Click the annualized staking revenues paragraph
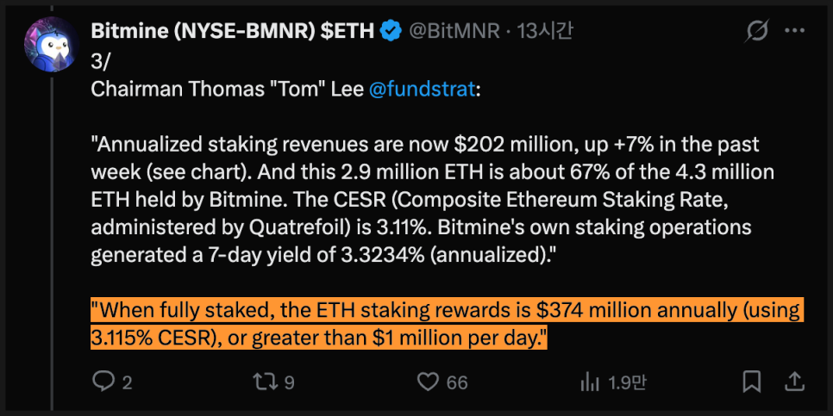The image size is (833, 416). pyautogui.click(x=423, y=198)
